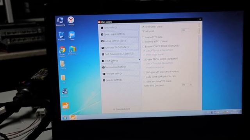
Task: Launch Yandex browser from desktop
Action: (71, 21)
